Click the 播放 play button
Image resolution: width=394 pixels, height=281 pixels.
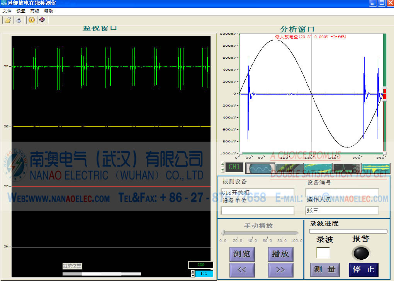tap(280, 254)
